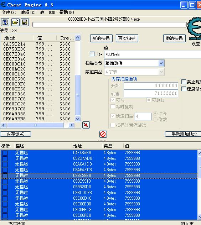This screenshot has height=225, width=201.
Task: Toggle the 可执行 executable checkbox
Action: click(149, 100)
